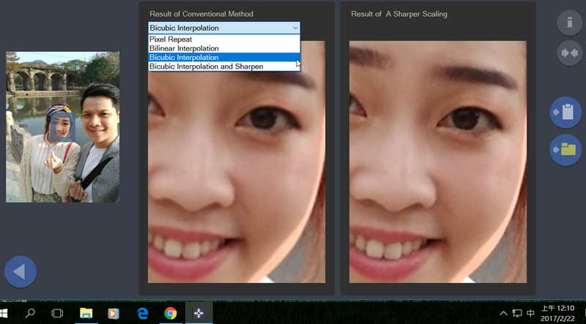The height and width of the screenshot is (324, 586).
Task: Launch Google Chrome from the taskbar
Action: tap(170, 313)
